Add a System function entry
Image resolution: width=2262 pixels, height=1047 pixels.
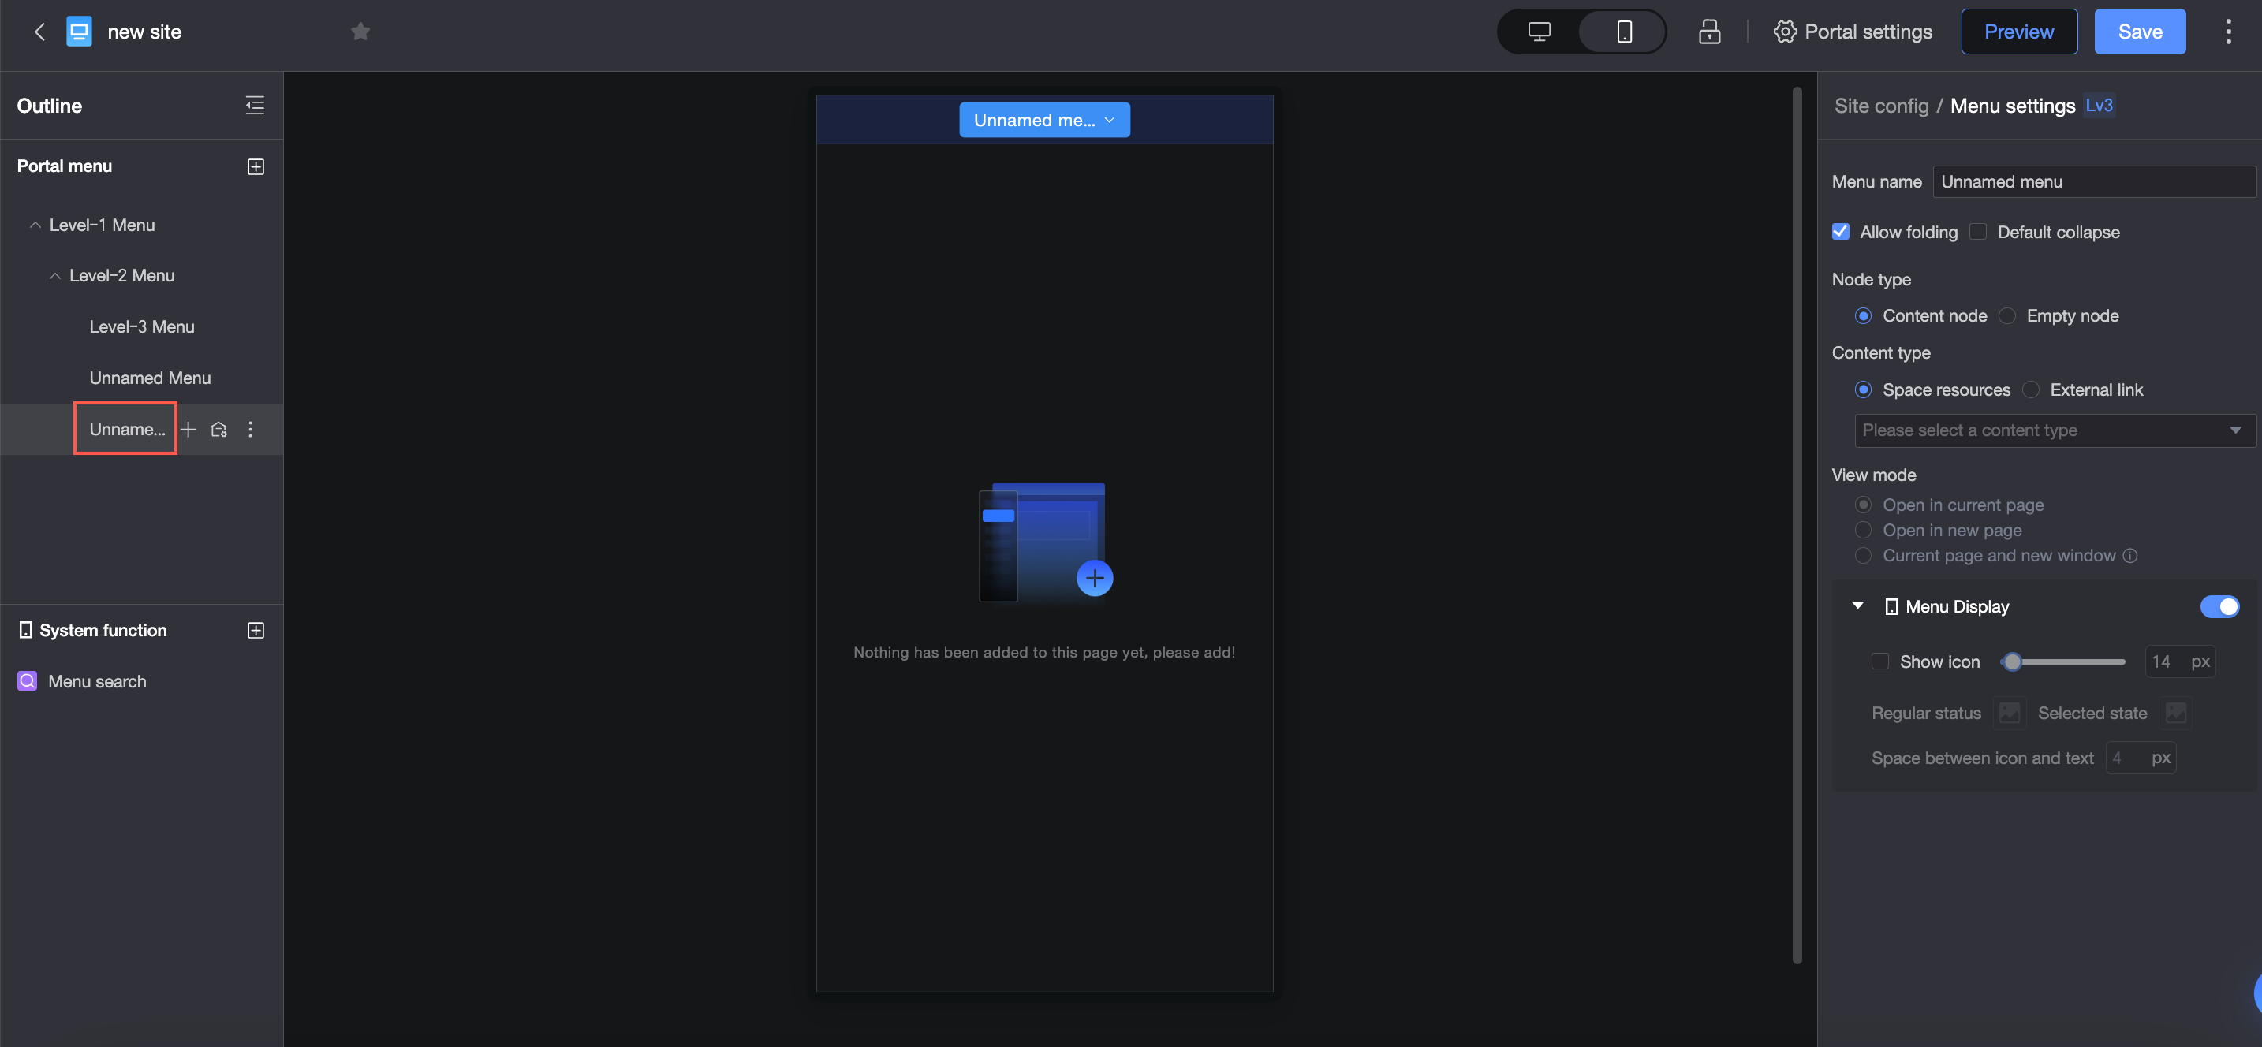coord(256,630)
